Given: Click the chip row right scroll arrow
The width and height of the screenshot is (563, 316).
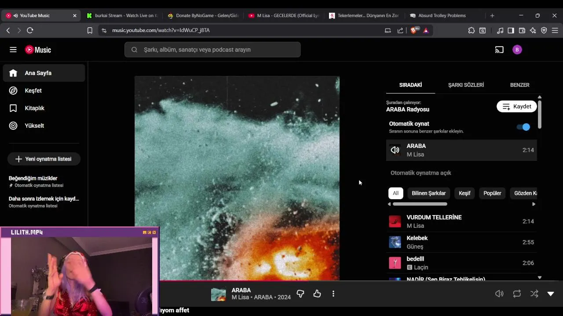Looking at the screenshot, I should [534, 204].
